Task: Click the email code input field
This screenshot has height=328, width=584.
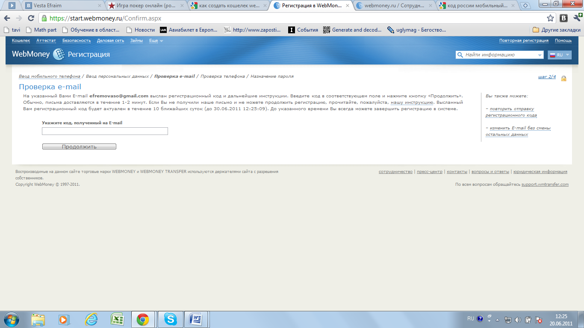Action: point(105,131)
